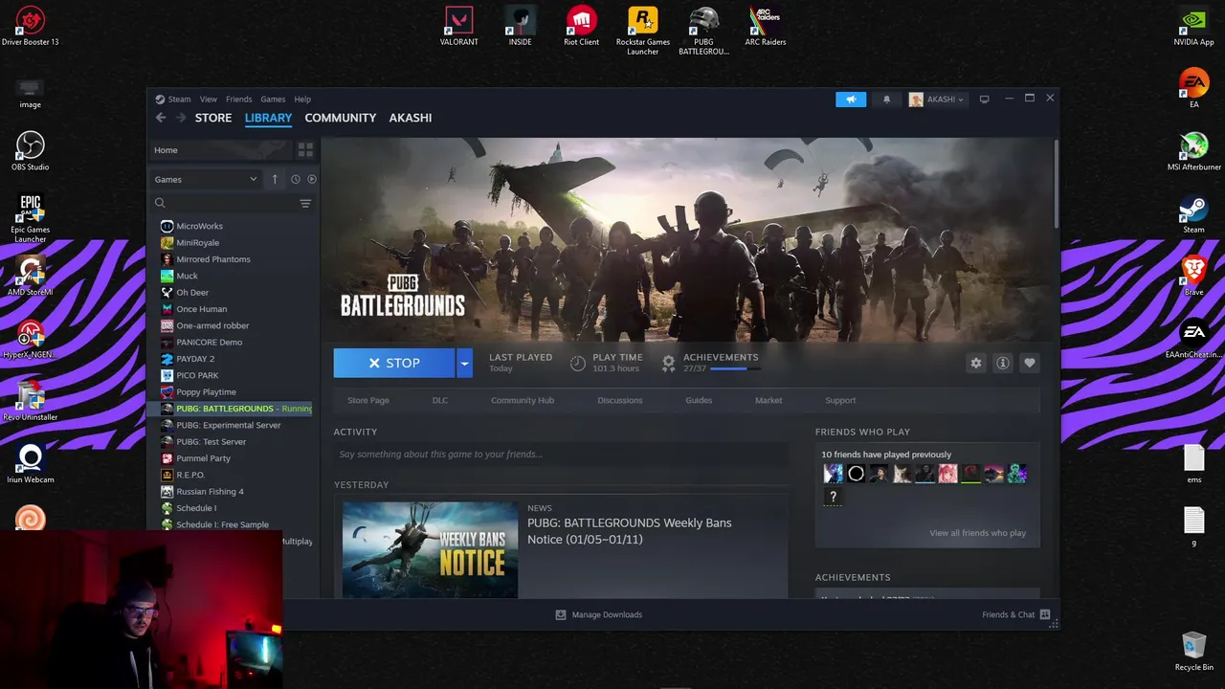Open Steam announcements megaphone button
The image size is (1225, 689).
pyautogui.click(x=851, y=100)
